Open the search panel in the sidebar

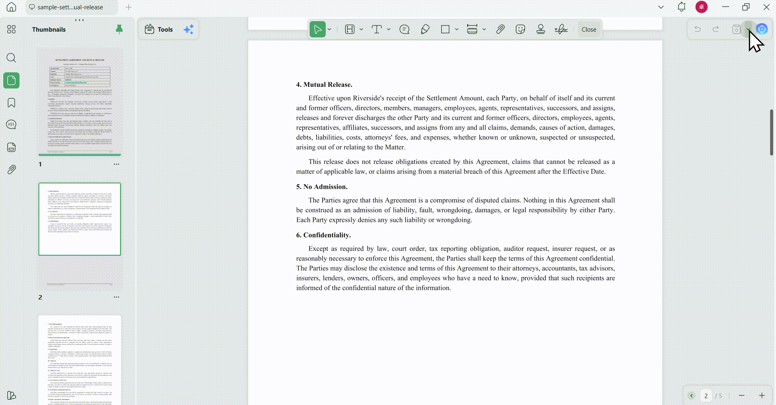(11, 58)
